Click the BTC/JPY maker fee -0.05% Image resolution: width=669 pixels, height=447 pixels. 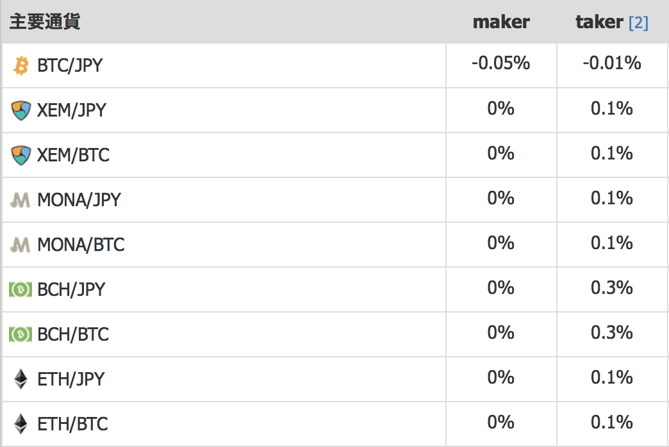(500, 63)
